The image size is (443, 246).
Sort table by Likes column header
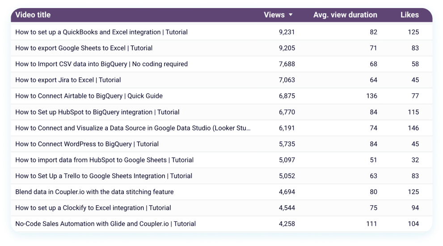click(409, 15)
